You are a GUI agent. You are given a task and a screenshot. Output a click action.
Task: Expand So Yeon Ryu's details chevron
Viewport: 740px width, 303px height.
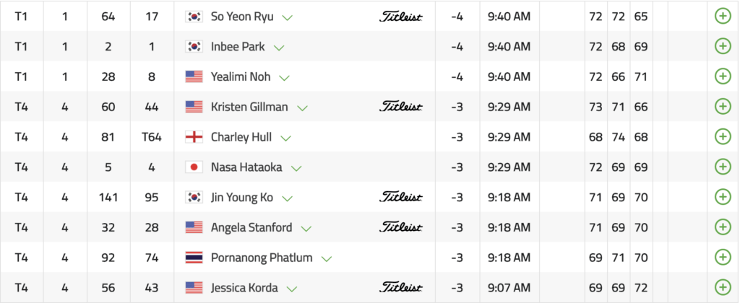click(288, 17)
